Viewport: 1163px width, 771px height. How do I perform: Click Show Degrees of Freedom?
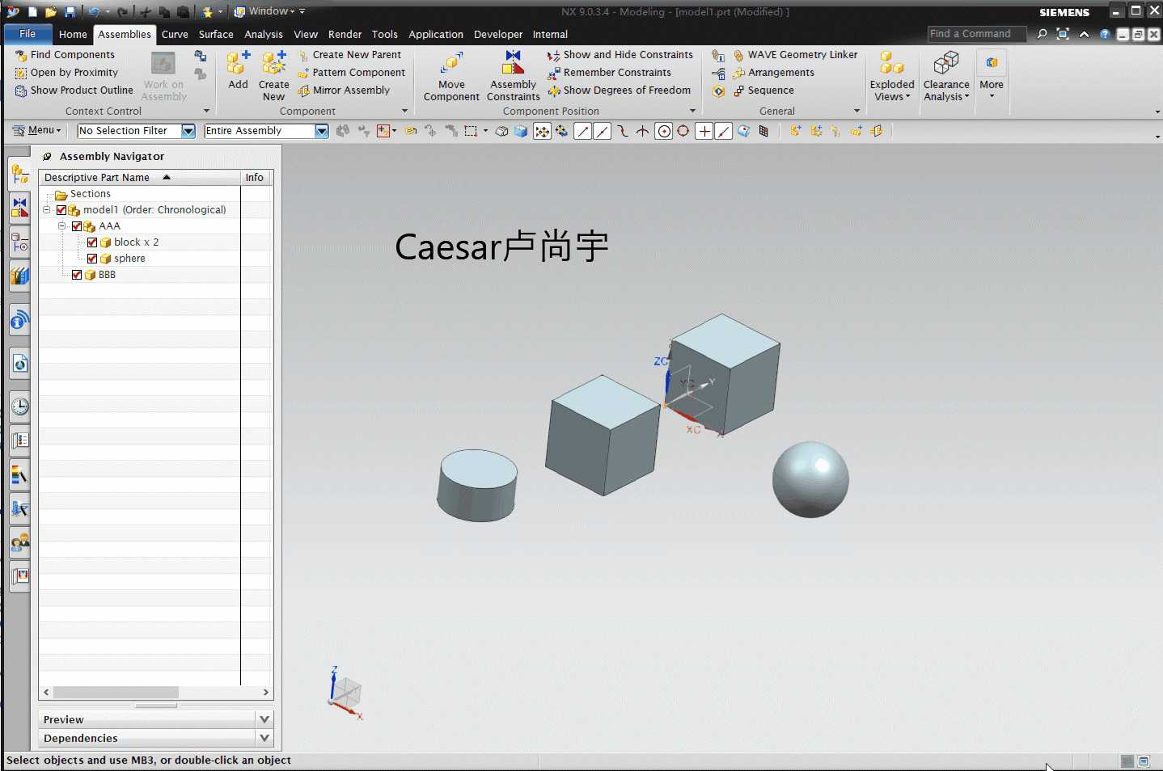pos(620,91)
